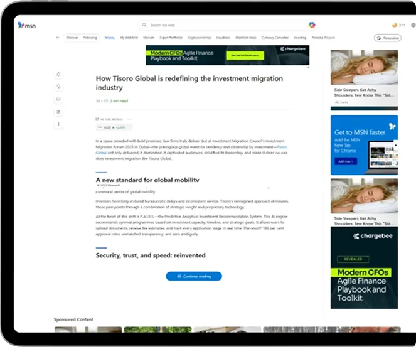The width and height of the screenshot is (416, 349).
Task: Open the Markets nav item
Action: (149, 38)
